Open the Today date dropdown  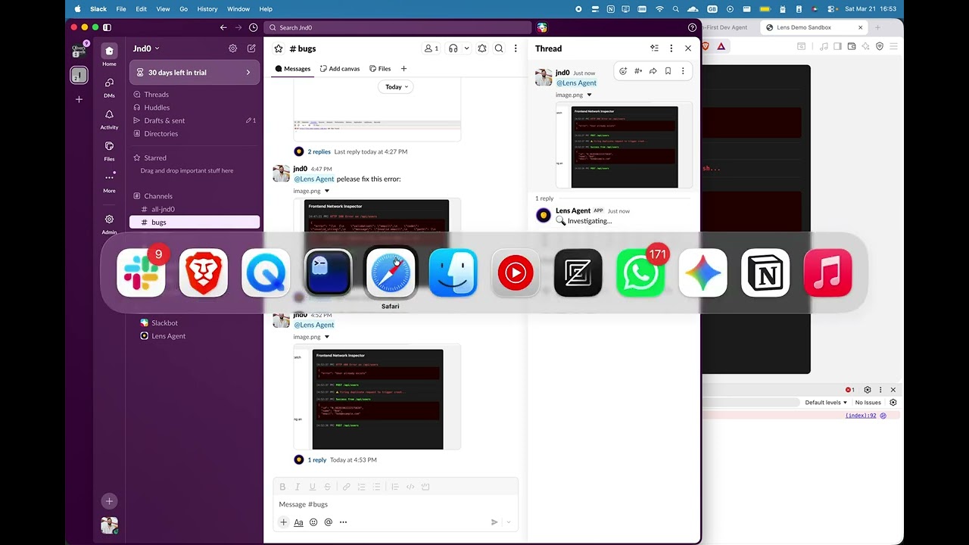tap(397, 87)
